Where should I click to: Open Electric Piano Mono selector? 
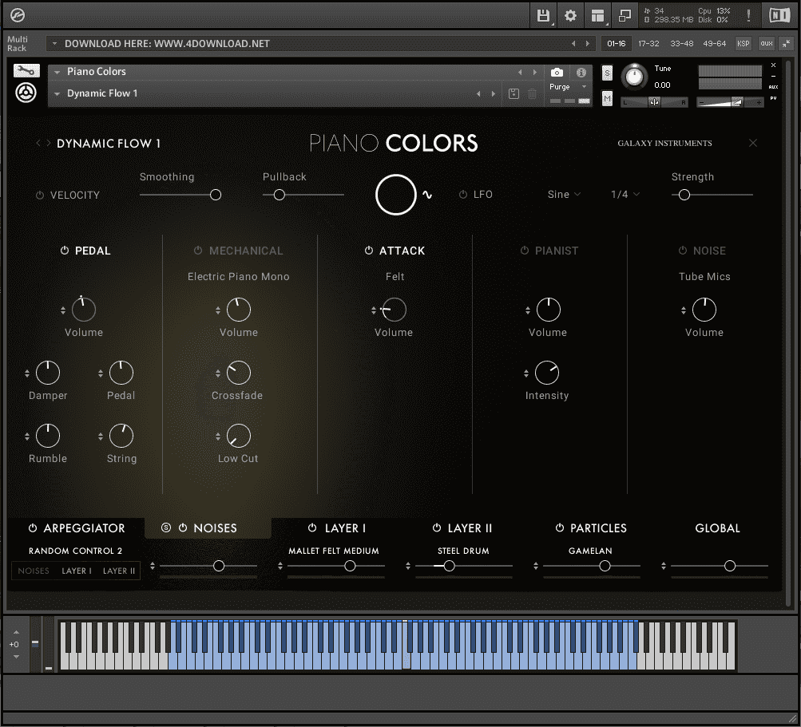[x=239, y=277]
